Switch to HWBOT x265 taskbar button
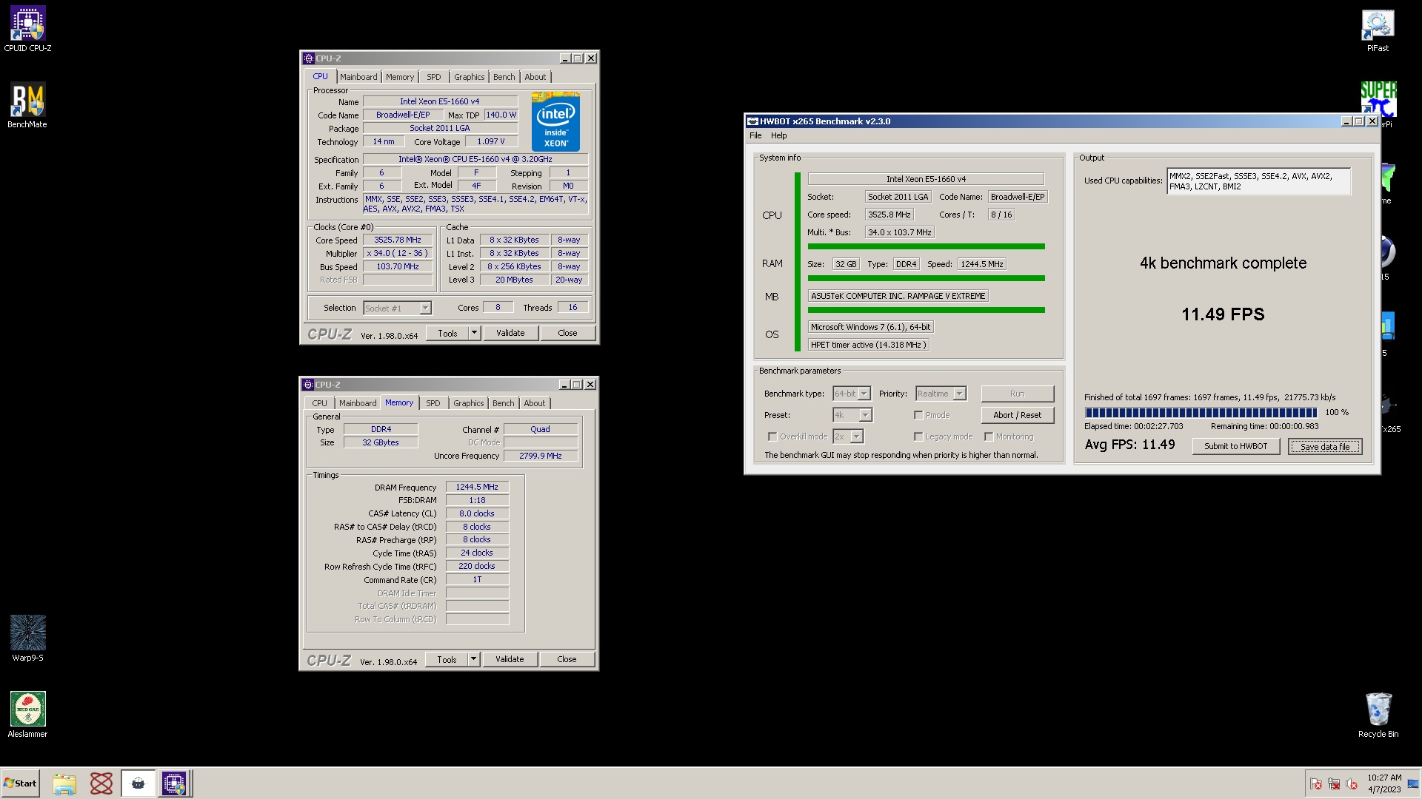1422x799 pixels. [138, 783]
